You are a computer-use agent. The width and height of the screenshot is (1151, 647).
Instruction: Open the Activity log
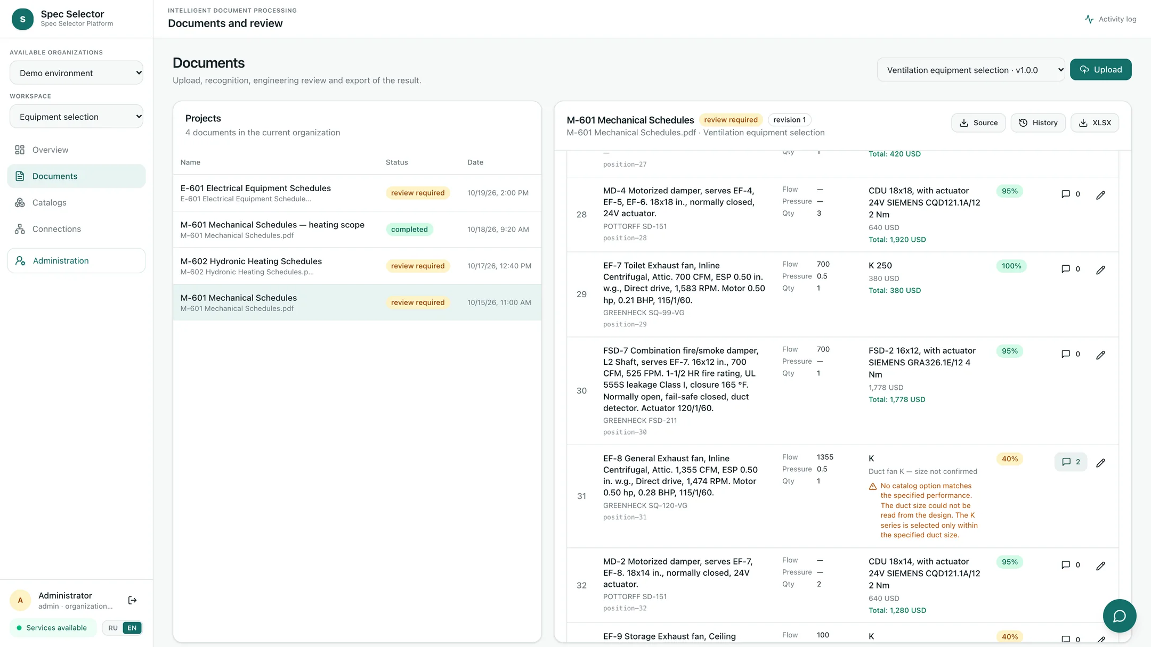(1111, 19)
